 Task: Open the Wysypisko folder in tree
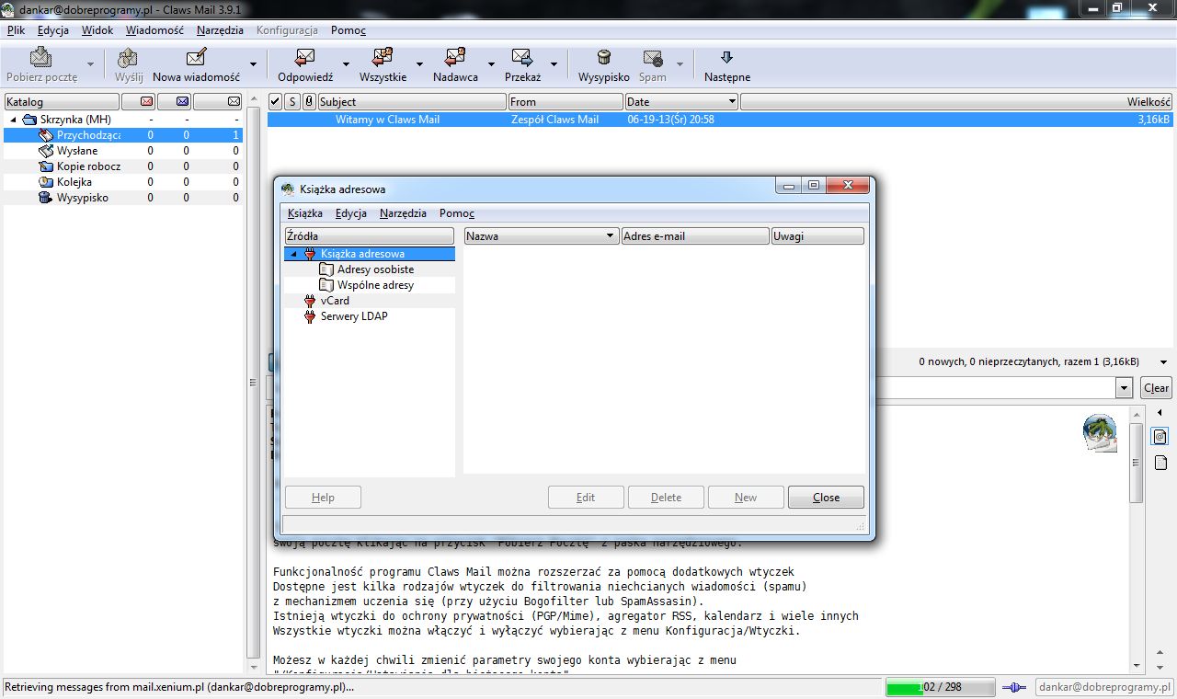(x=83, y=197)
